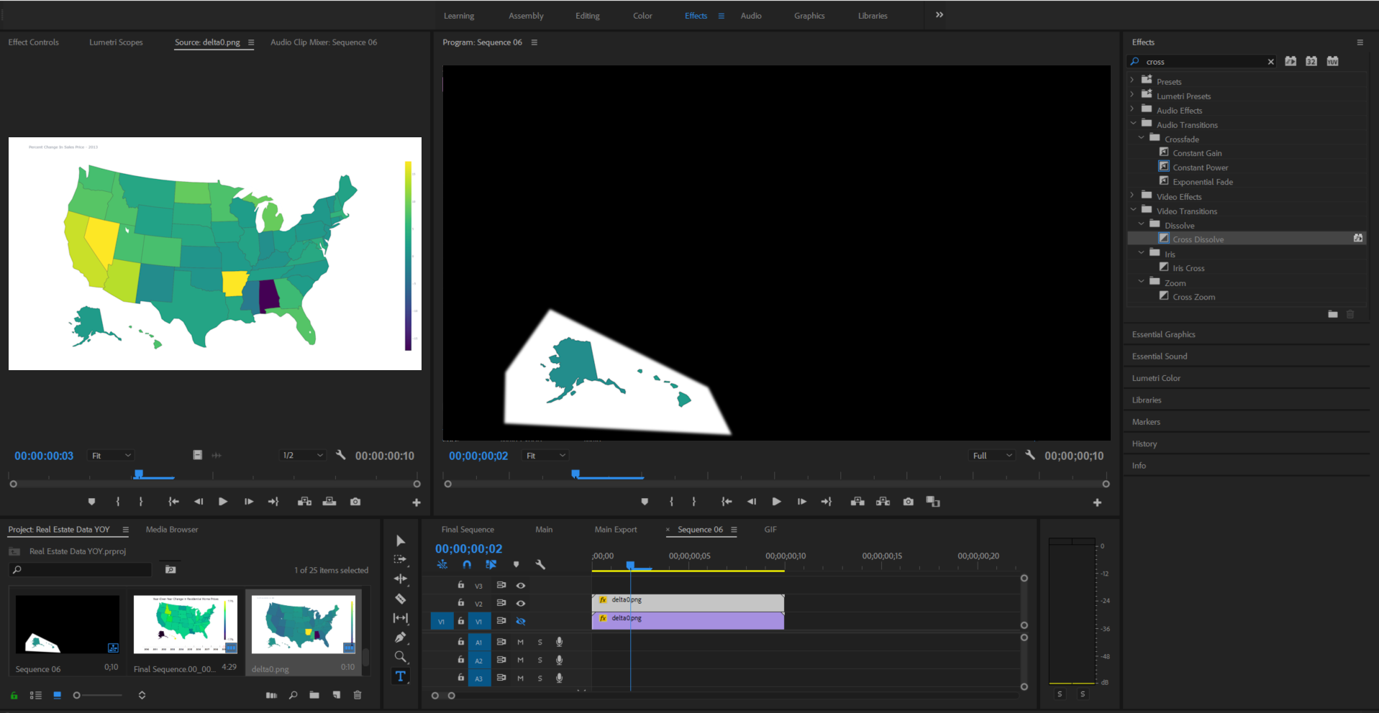The image size is (1379, 713).
Task: Play the Program monitor sequence
Action: point(776,502)
